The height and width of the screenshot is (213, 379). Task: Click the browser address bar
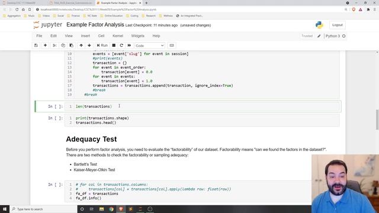(x=188, y=9)
